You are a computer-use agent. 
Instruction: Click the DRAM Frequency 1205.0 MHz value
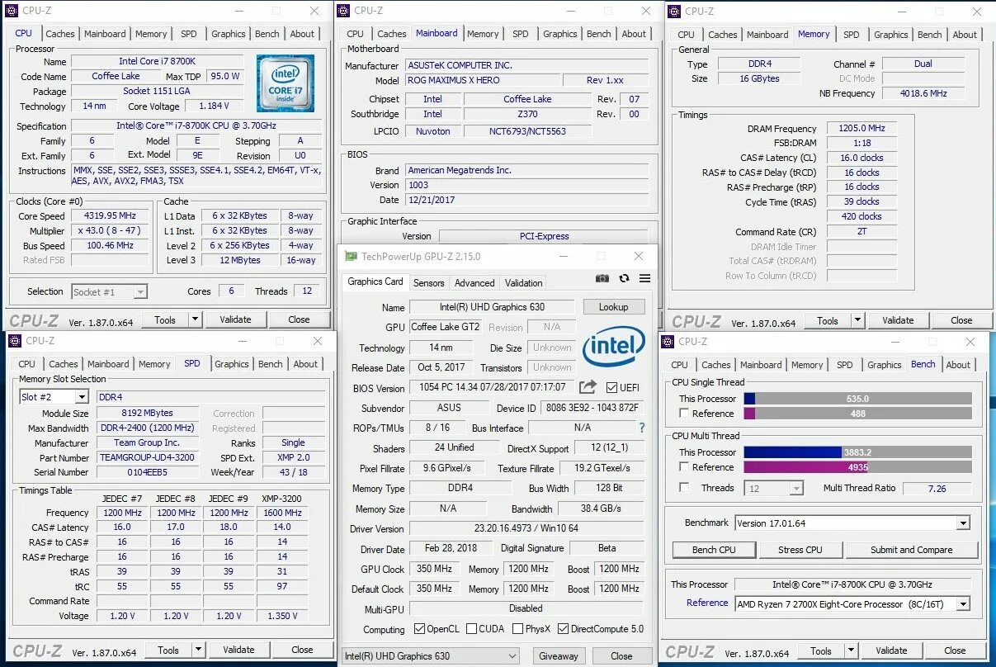tap(861, 129)
